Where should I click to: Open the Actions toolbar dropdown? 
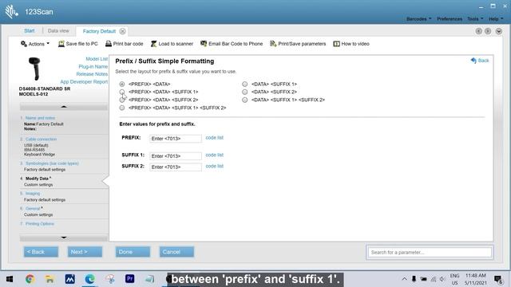(35, 44)
